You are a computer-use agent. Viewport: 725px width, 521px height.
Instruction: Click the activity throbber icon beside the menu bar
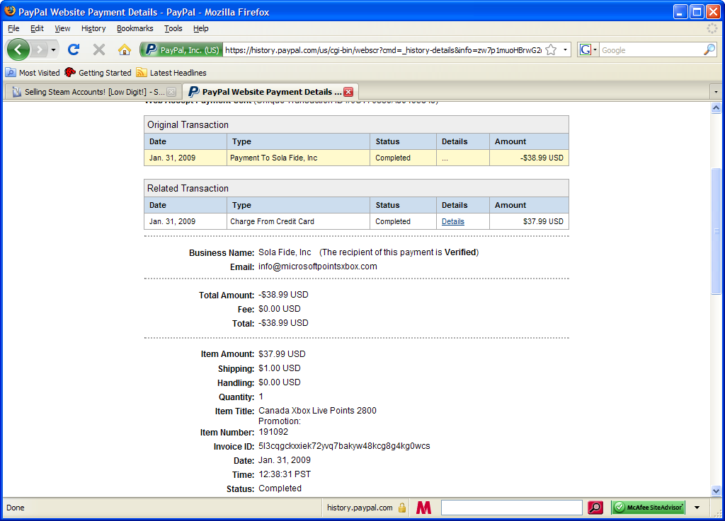point(712,28)
